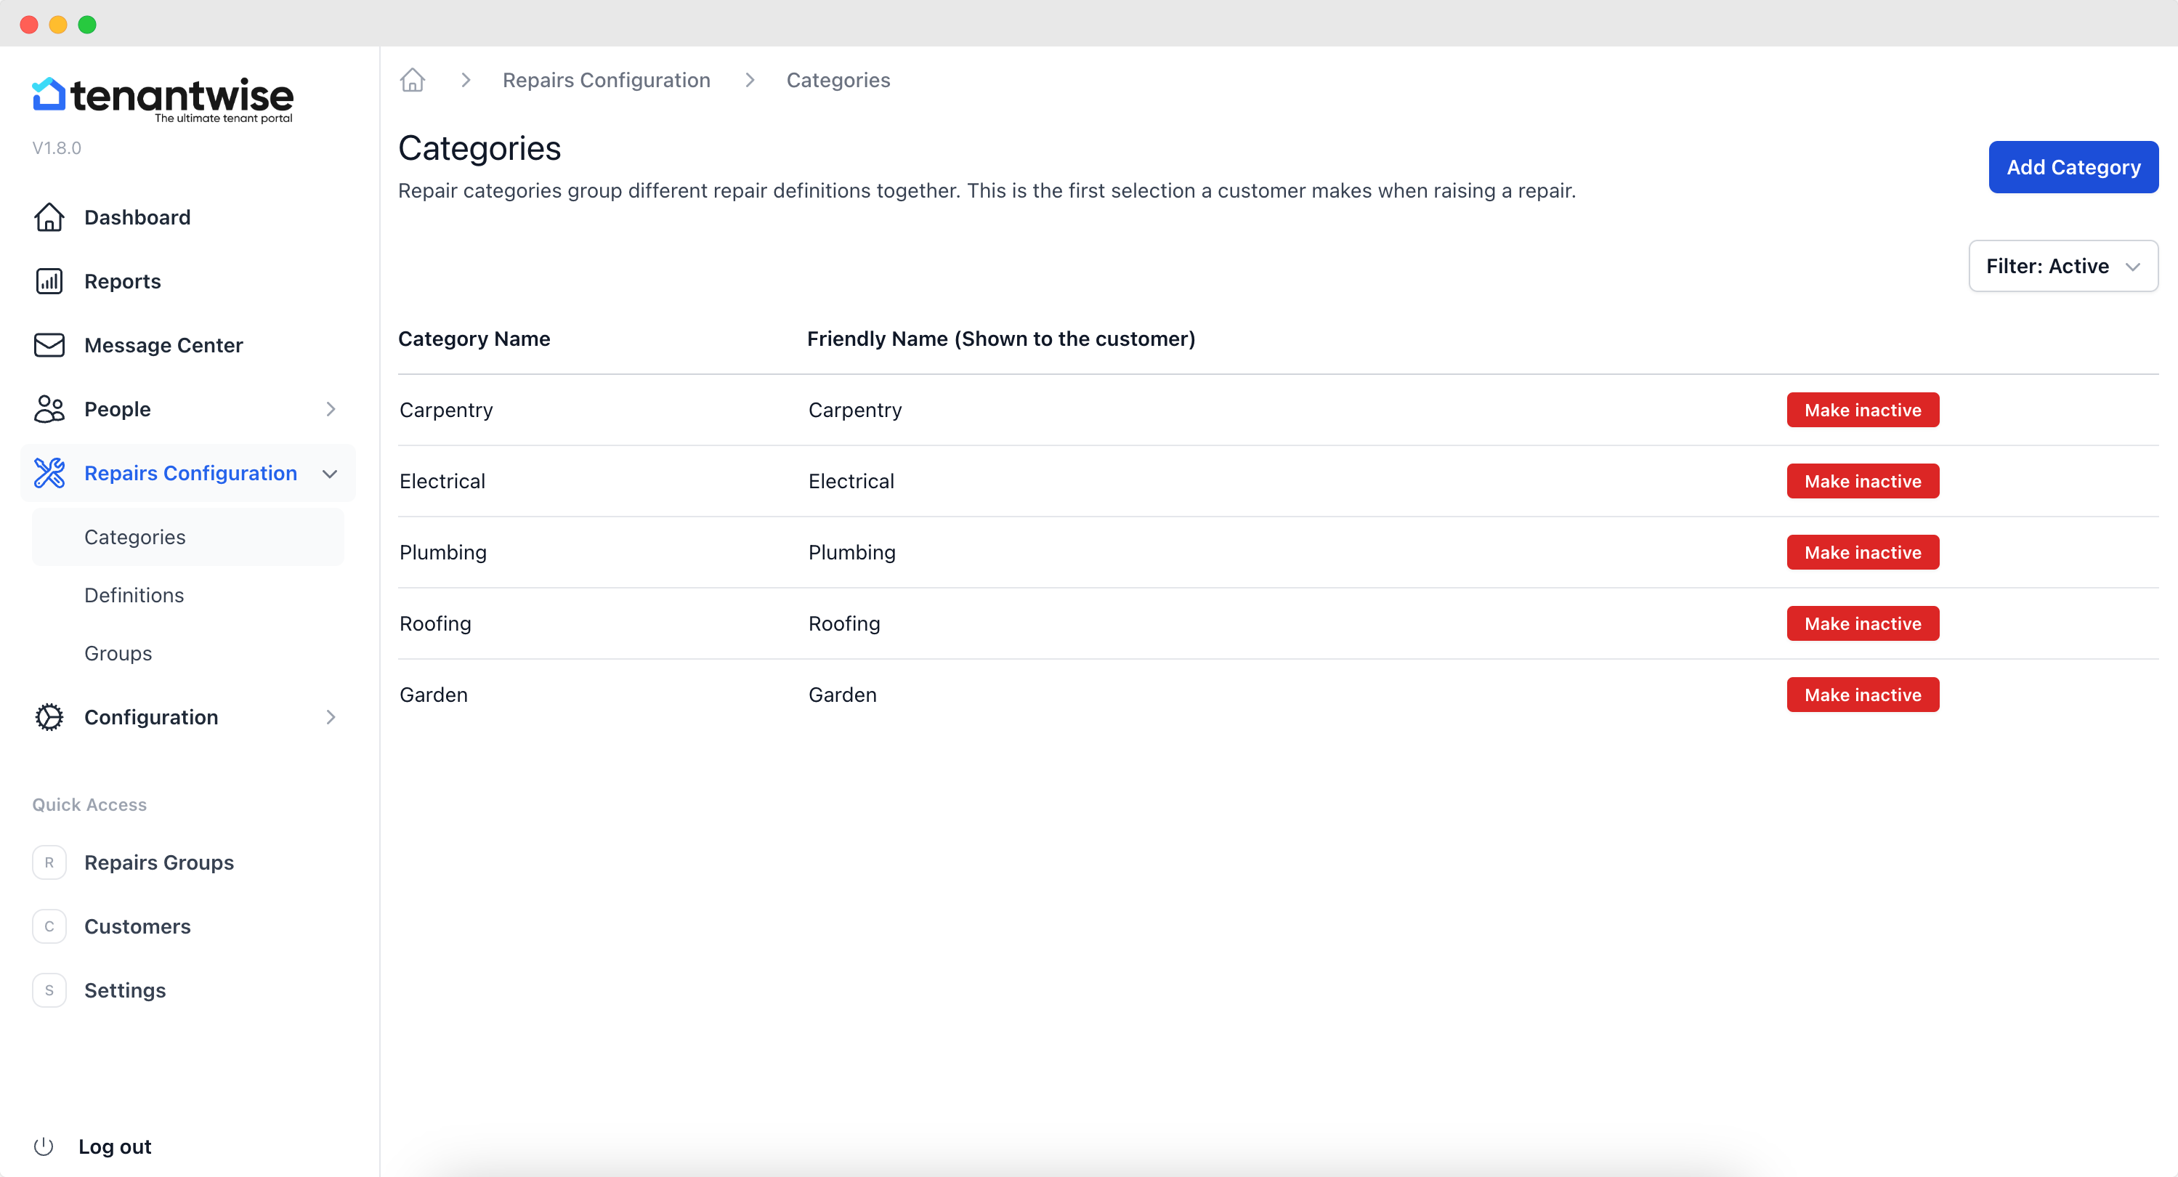
Task: Click the People users icon
Action: 49,409
